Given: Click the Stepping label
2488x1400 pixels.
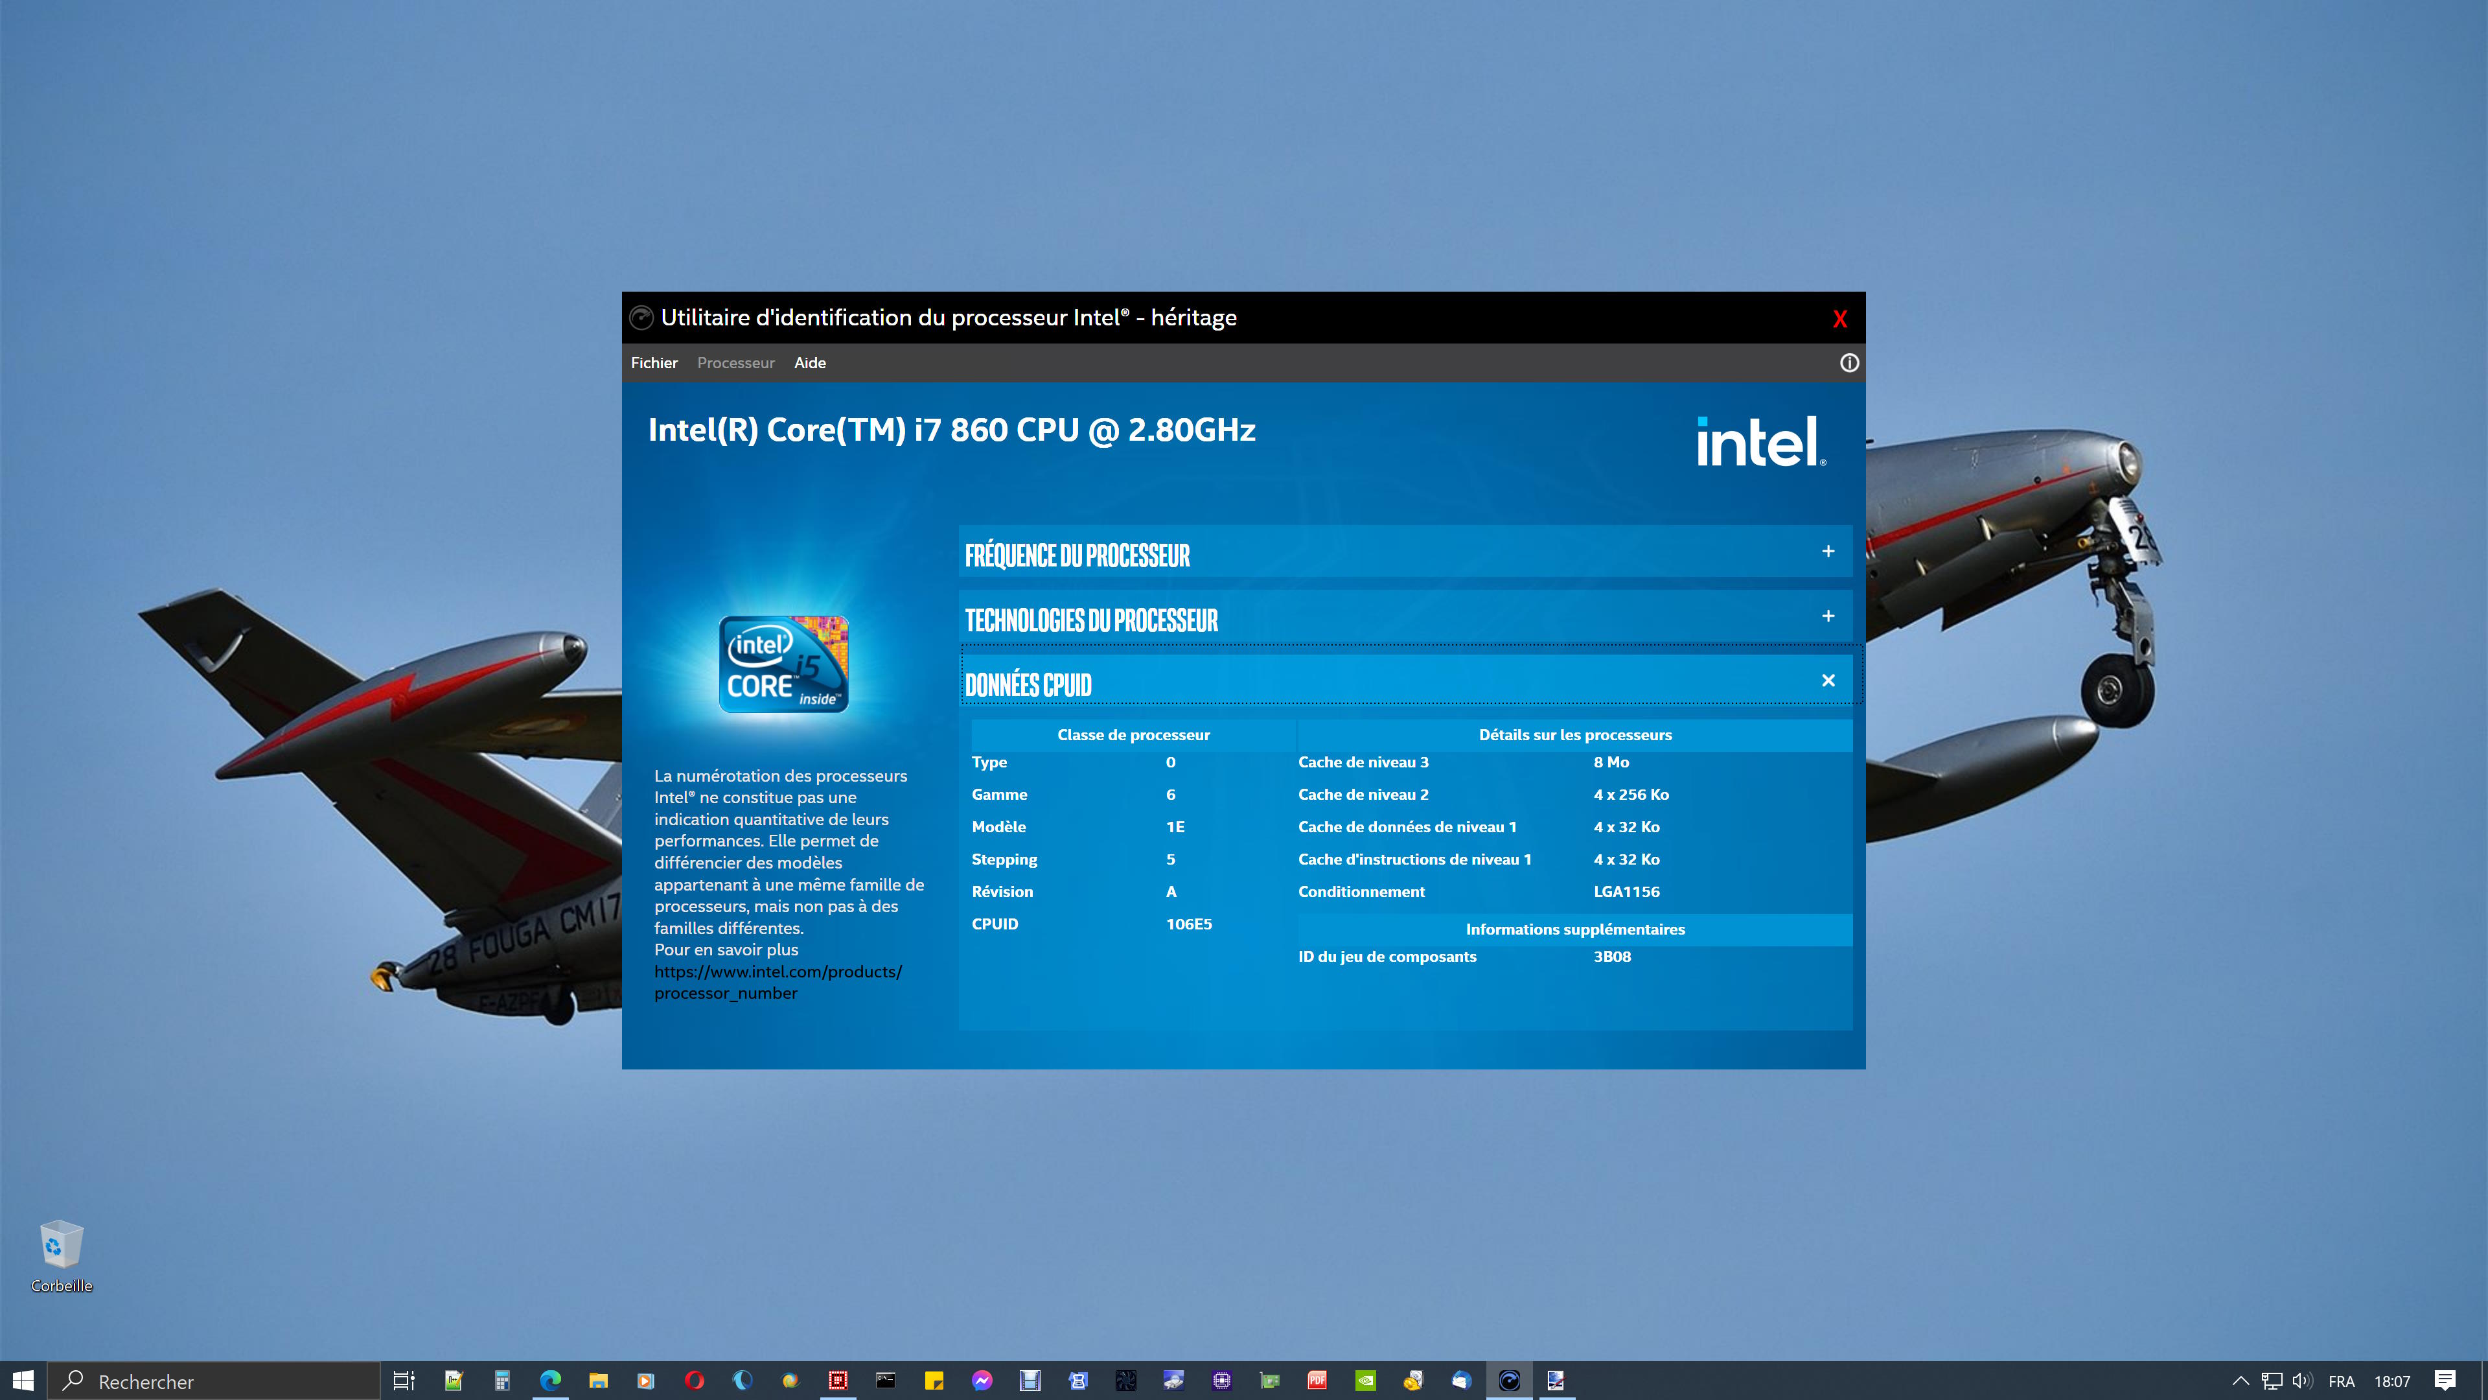Looking at the screenshot, I should [x=1004, y=859].
